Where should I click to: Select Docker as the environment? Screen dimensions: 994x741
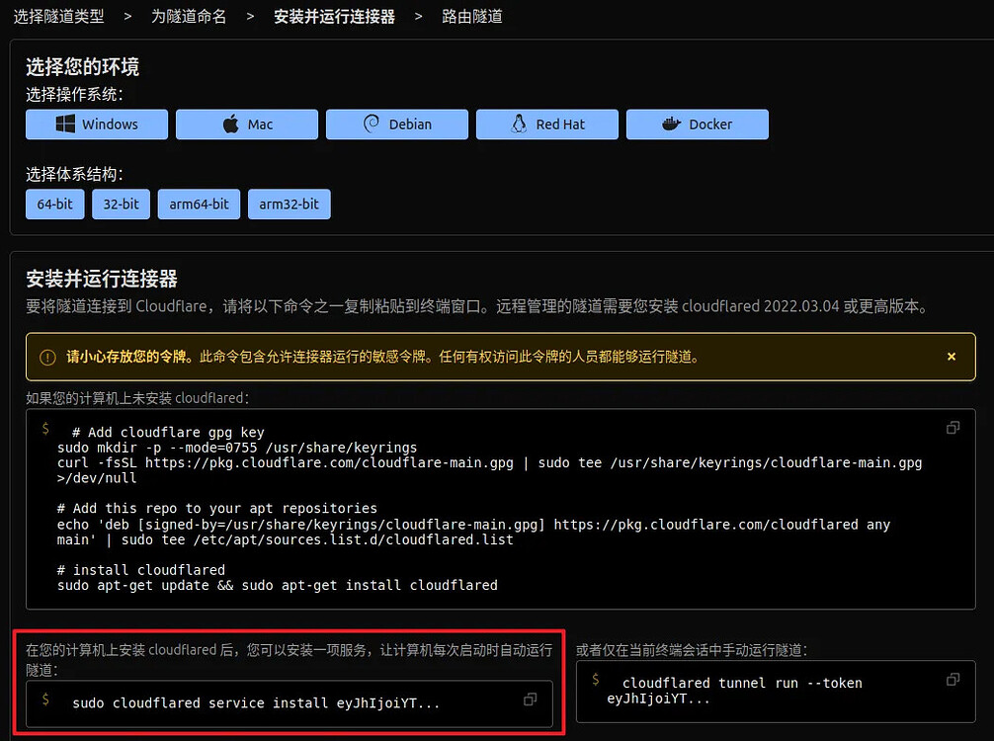click(698, 124)
